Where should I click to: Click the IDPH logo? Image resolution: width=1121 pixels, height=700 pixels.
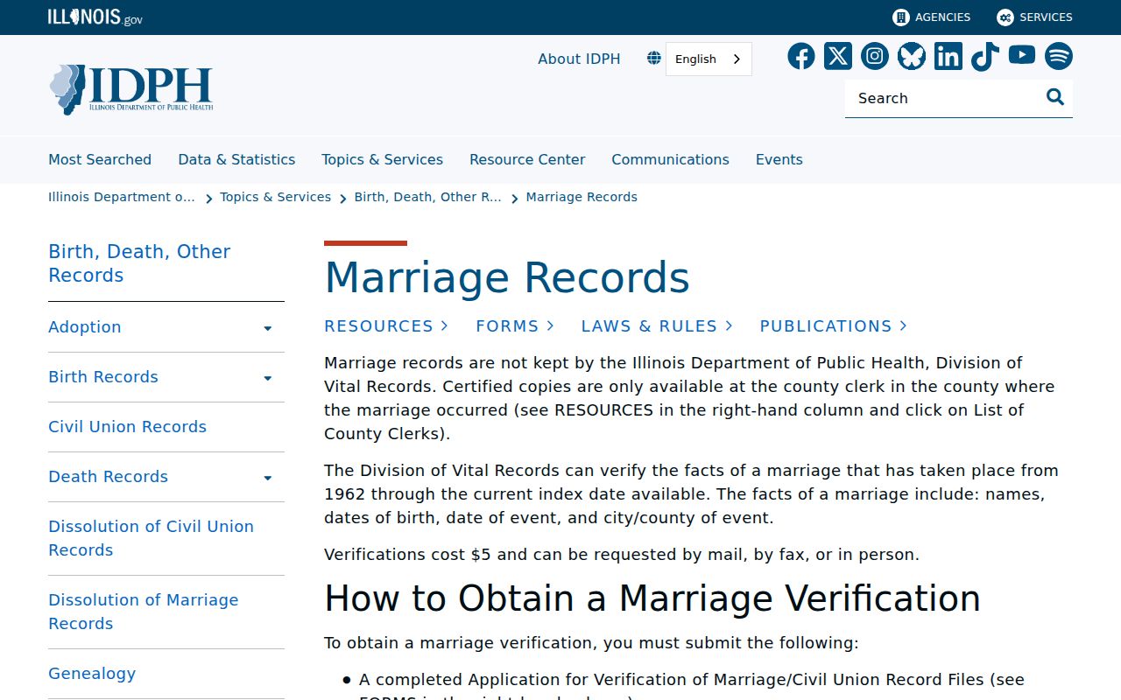tap(131, 89)
